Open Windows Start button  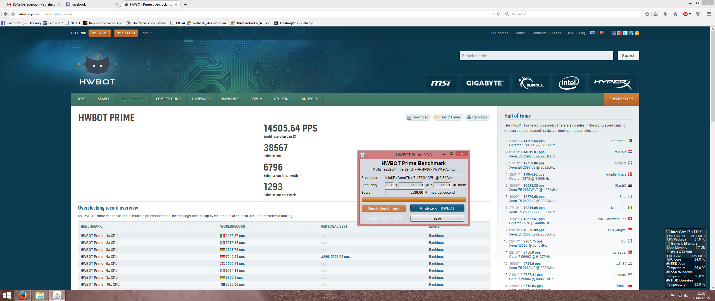[7, 295]
